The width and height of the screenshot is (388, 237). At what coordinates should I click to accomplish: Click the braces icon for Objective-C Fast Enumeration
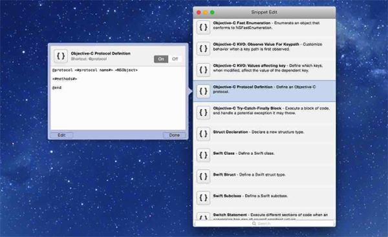pyautogui.click(x=203, y=27)
